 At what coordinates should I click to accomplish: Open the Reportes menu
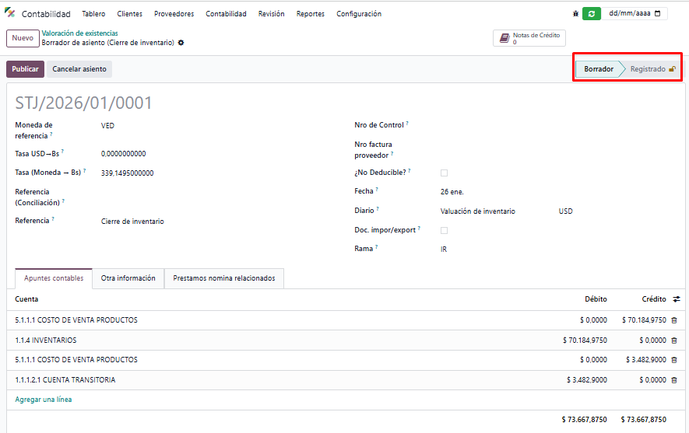310,14
